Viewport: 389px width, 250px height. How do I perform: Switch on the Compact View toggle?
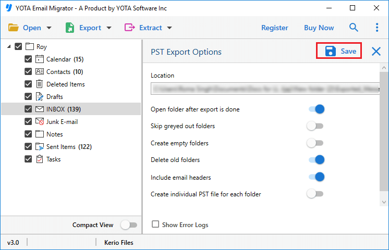tap(129, 225)
